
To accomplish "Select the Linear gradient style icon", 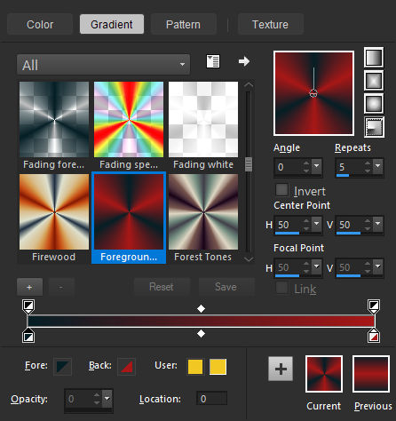I will pos(374,58).
